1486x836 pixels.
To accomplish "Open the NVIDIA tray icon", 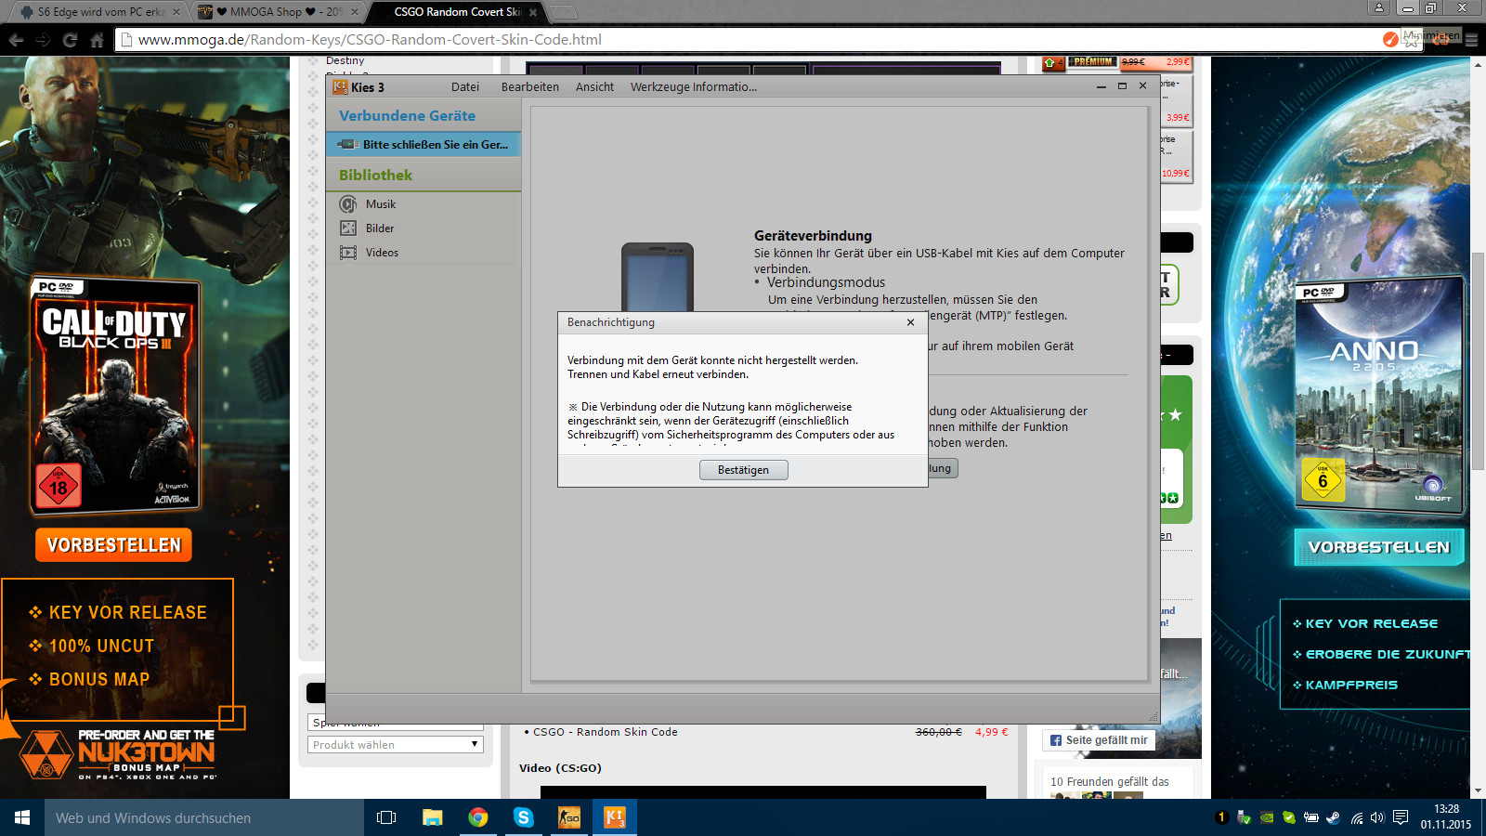I will [x=1267, y=817].
